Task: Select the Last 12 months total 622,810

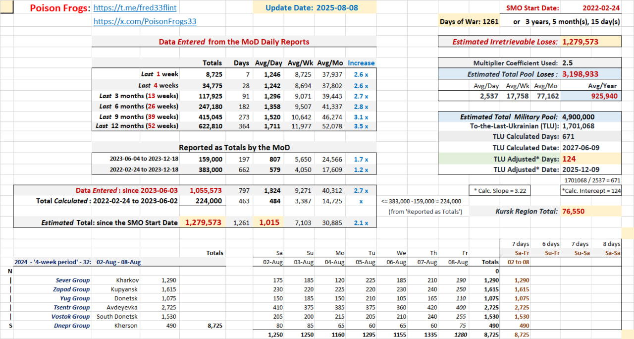Action: coord(207,126)
